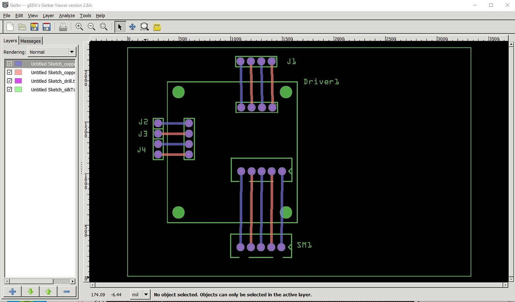The height and width of the screenshot is (302, 515).
Task: Open the mil units dropdown
Action: 140,295
